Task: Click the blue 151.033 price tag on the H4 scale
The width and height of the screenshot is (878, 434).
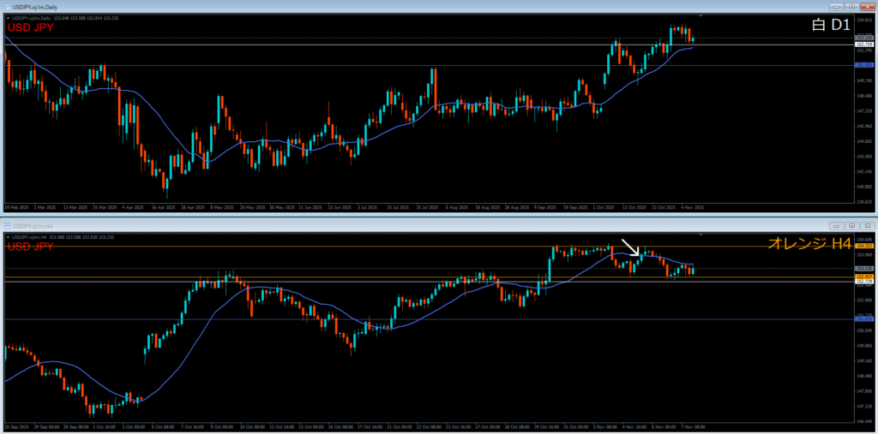Action: click(x=864, y=318)
